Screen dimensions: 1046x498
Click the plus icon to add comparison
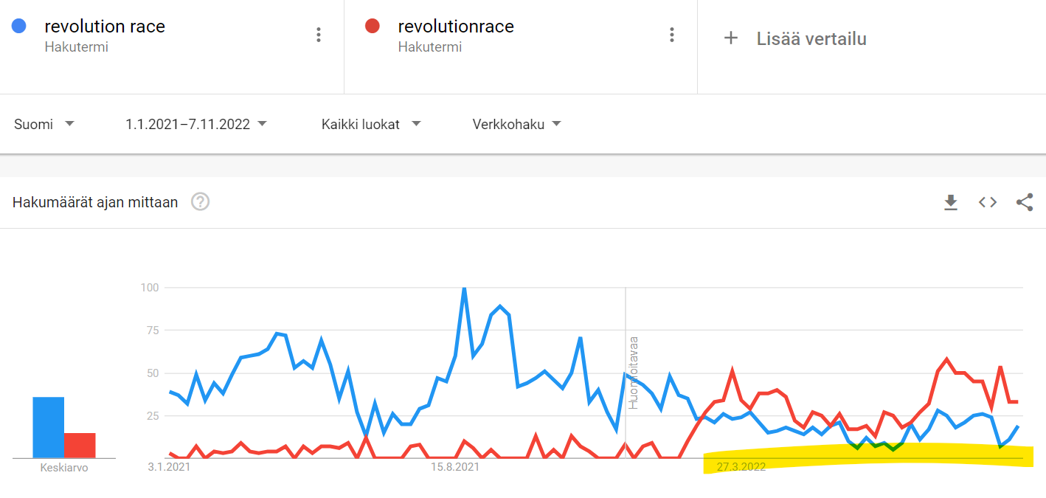(x=730, y=38)
